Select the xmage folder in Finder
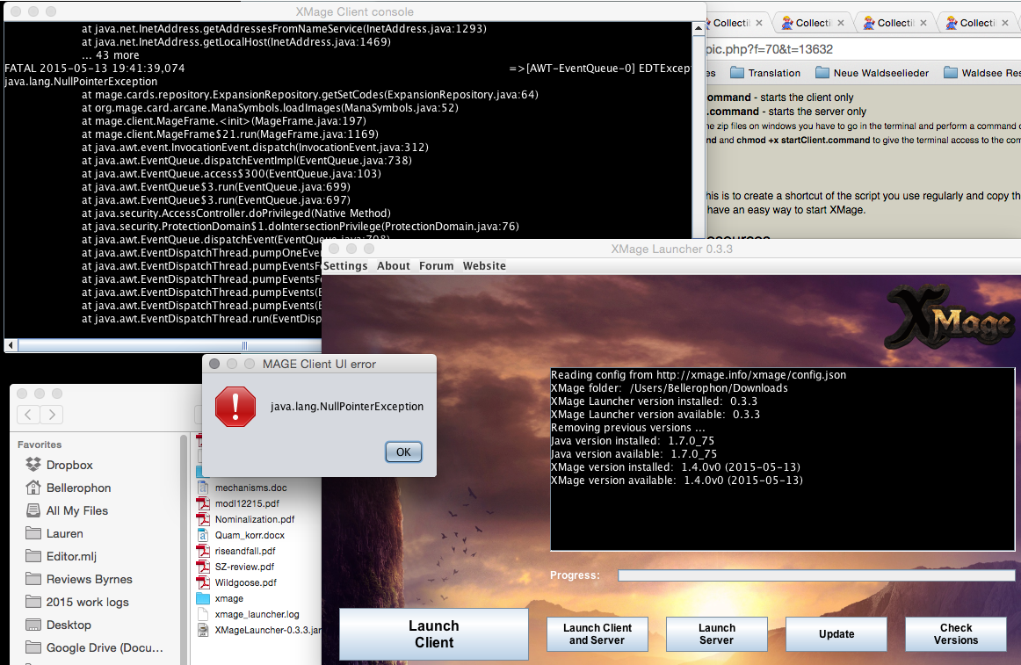The height and width of the screenshot is (665, 1021). [x=220, y=598]
